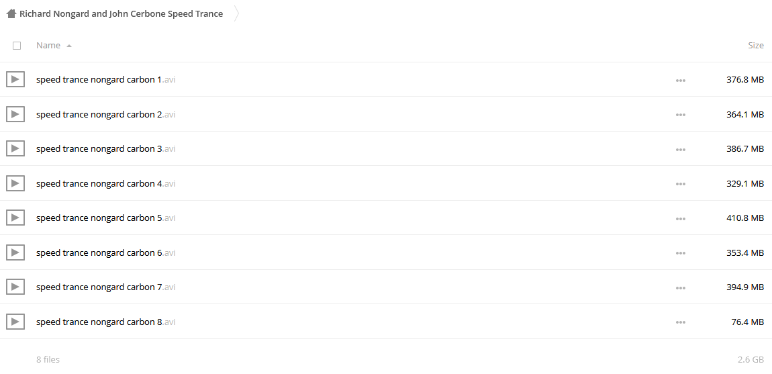Open the three-dot menu for carbon 4.avi
This screenshot has width=772, height=374.
681,184
